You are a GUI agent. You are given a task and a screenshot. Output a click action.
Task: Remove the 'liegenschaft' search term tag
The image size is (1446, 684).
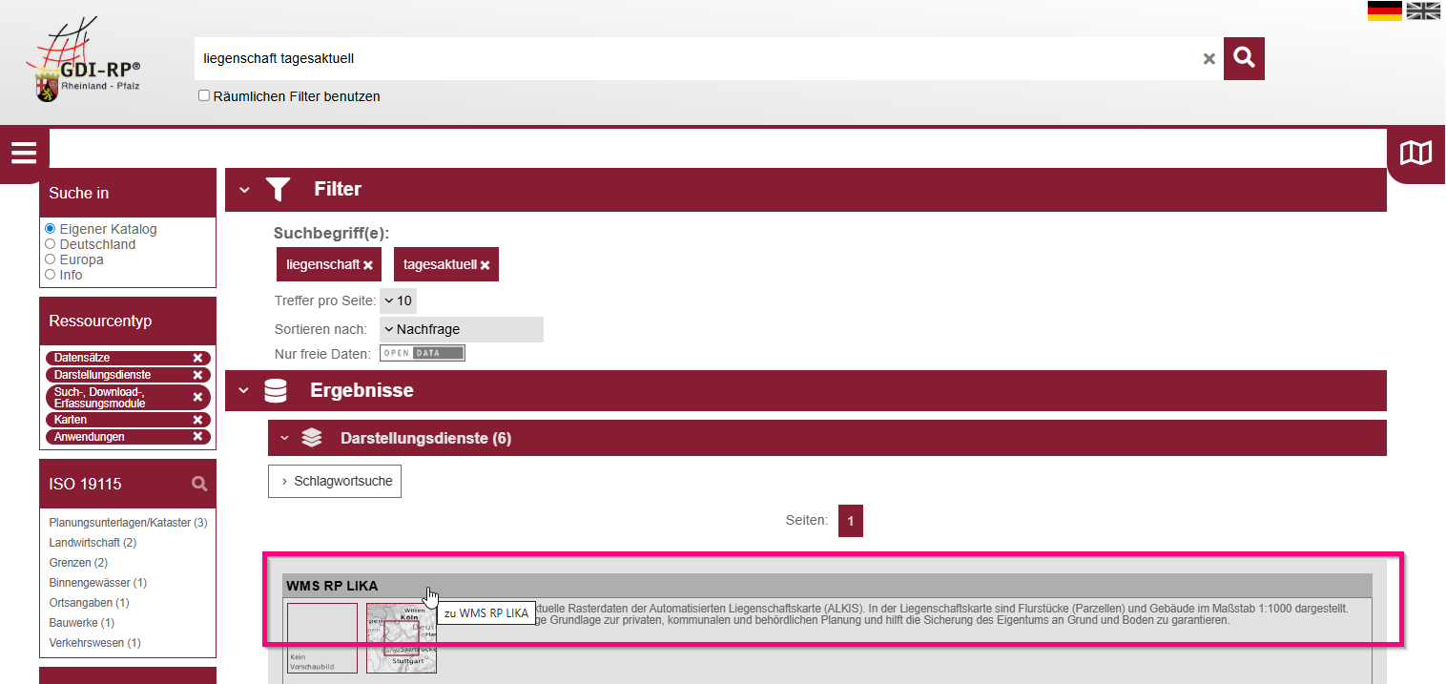(x=368, y=265)
